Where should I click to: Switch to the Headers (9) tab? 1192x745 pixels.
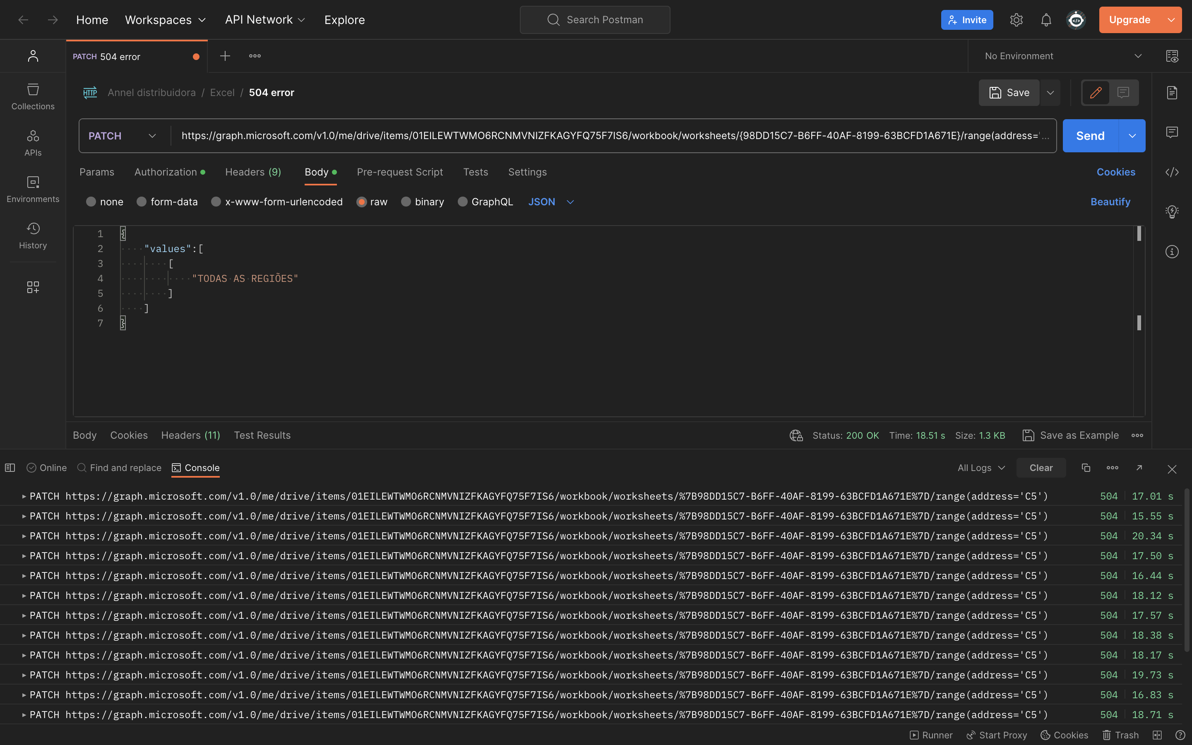[x=253, y=172]
